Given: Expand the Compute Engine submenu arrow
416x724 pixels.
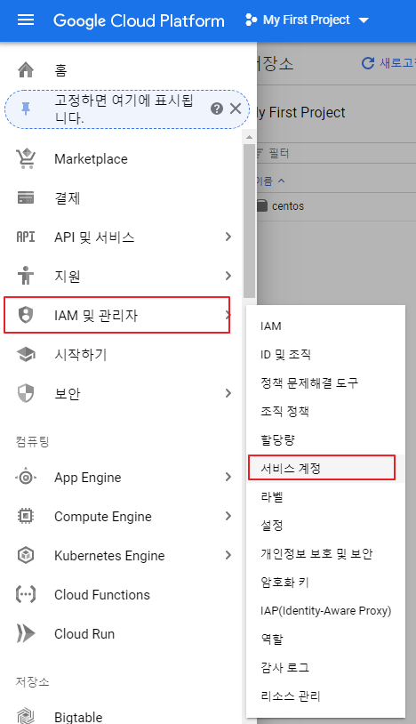Looking at the screenshot, I should point(228,516).
